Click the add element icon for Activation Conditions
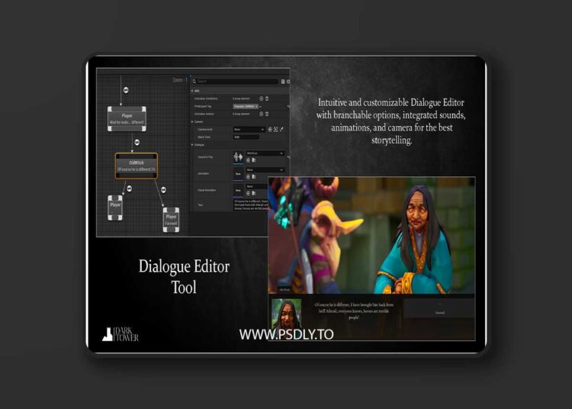Screen dimensions: 572x409 262,98
